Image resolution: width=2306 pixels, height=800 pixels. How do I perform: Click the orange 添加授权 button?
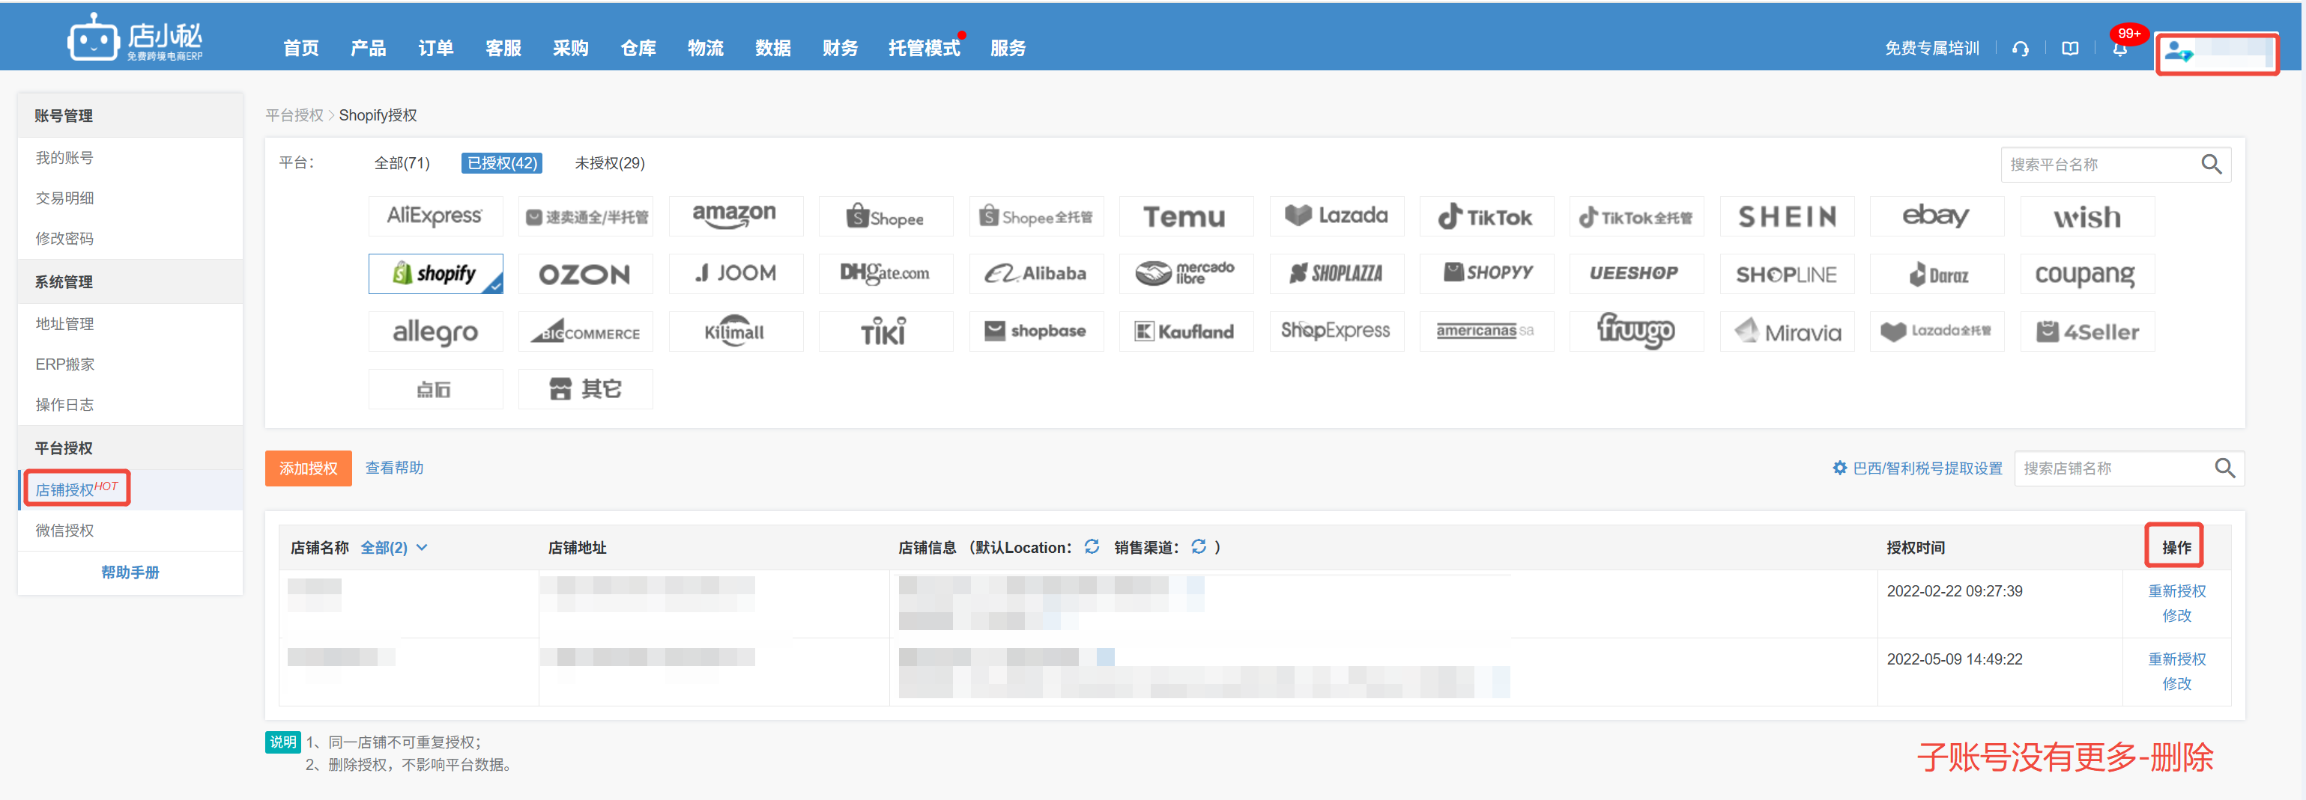[308, 468]
